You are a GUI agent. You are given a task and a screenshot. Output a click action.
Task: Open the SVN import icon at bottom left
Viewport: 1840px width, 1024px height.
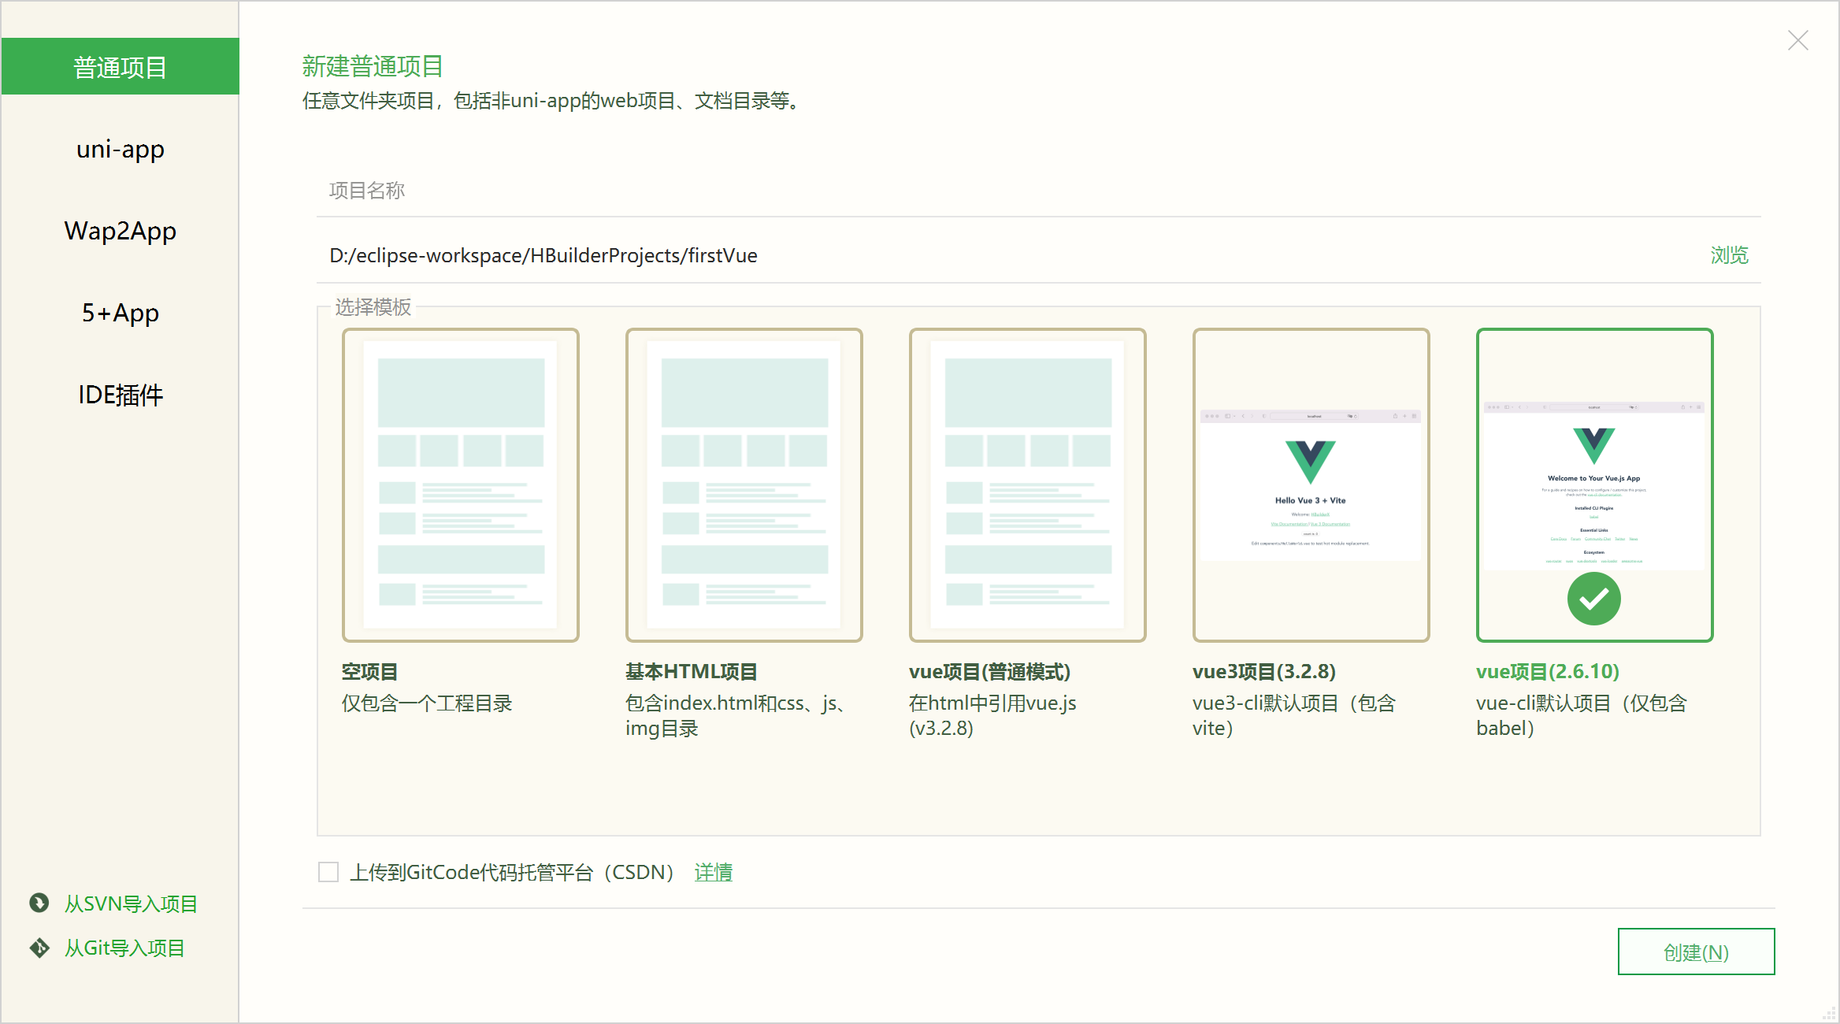coord(39,903)
